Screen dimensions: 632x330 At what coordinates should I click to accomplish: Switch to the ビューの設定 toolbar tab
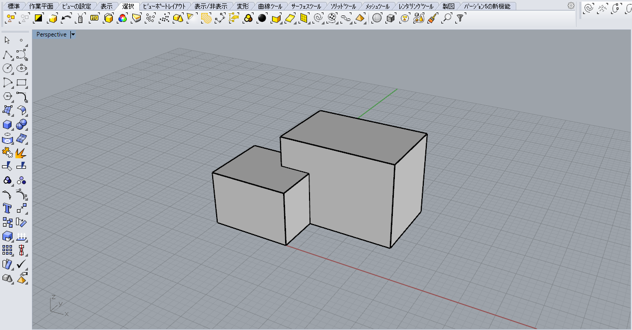77,6
